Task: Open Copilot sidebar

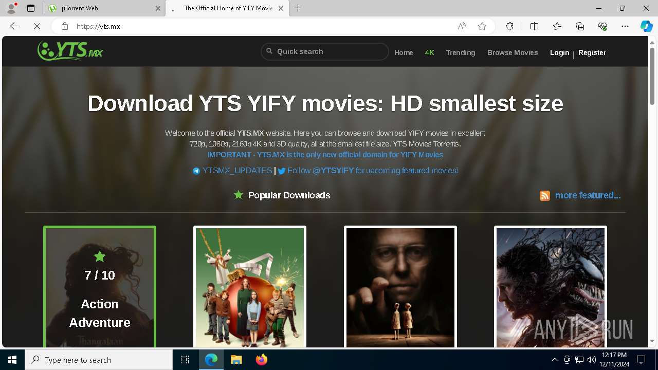Action: click(646, 26)
